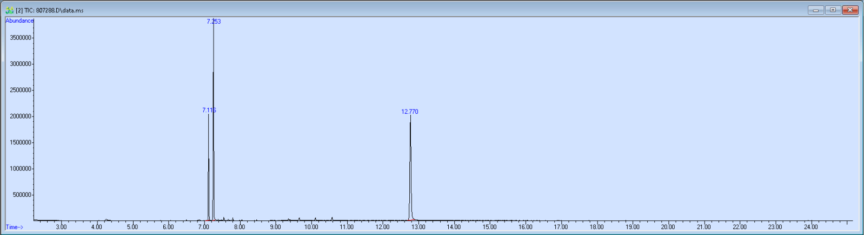Click the 1000000 abundance tick label
This screenshot has width=864, height=235.
click(x=21, y=169)
